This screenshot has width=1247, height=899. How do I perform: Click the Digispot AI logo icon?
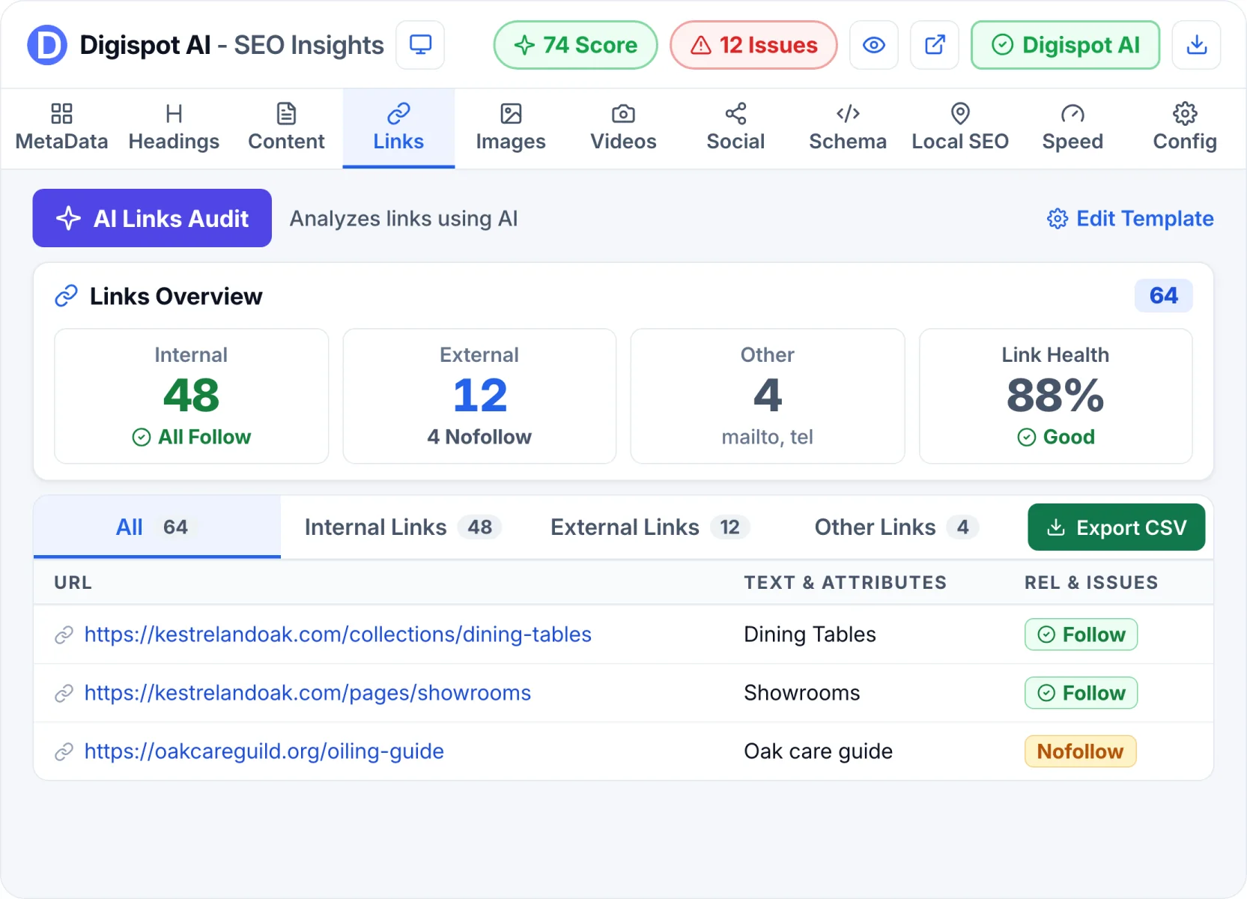(47, 45)
